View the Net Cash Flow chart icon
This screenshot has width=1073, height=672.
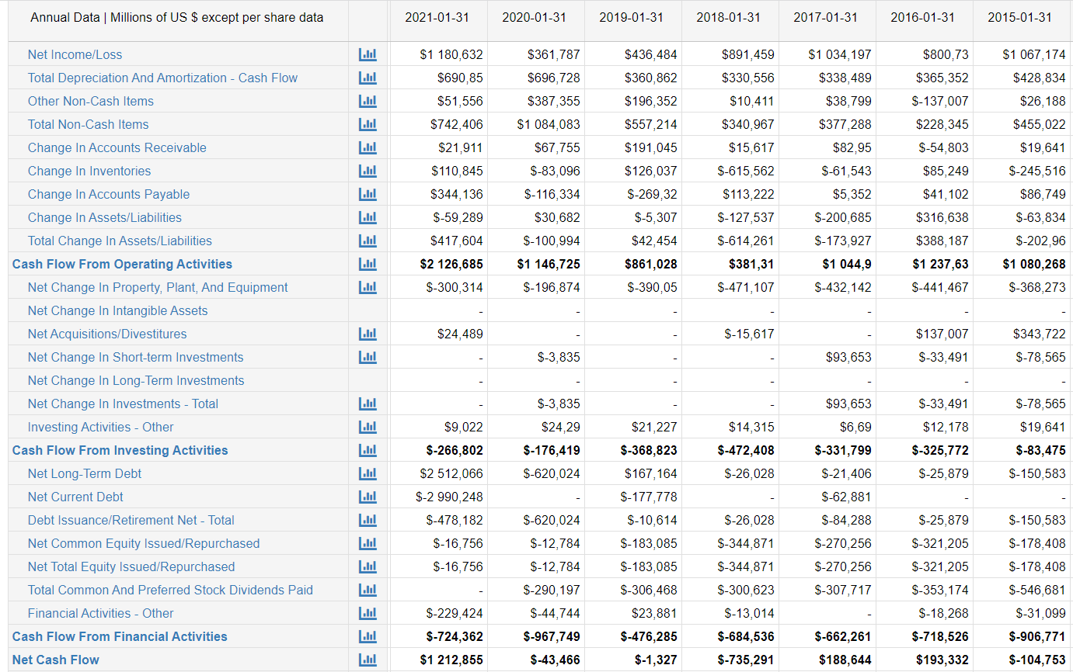point(367,660)
